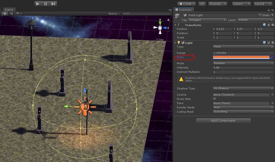
Task: Click the Rotation X field
Action: click(224, 33)
